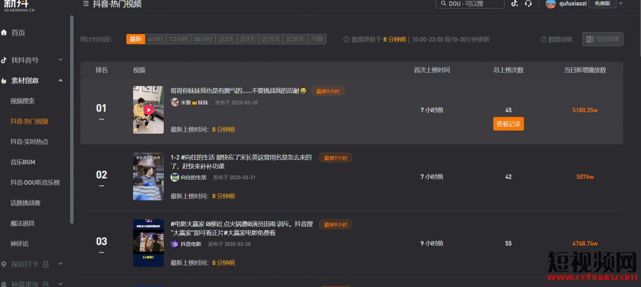Open the TikTok icon in the header
Viewport: 641px width, 287px height.
pyautogui.click(x=514, y=4)
